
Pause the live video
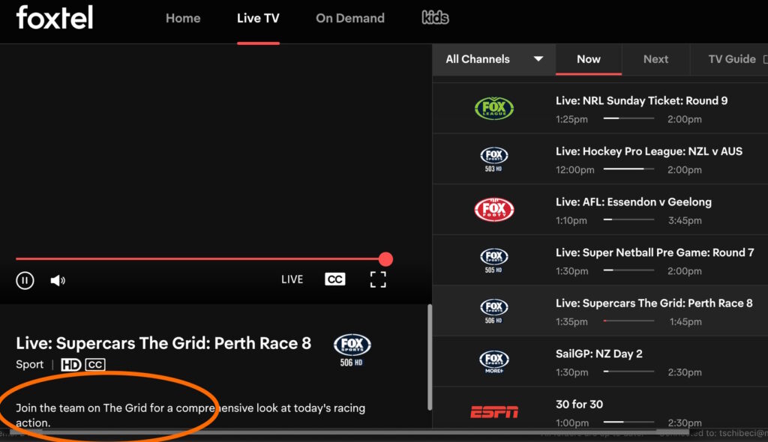25,280
